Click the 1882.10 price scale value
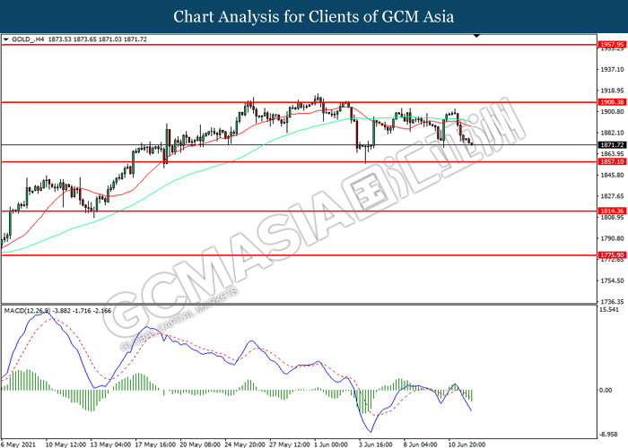This screenshot has width=628, height=448. pyautogui.click(x=612, y=133)
